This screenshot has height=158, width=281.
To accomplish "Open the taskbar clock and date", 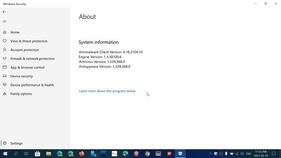I will coord(261,154).
